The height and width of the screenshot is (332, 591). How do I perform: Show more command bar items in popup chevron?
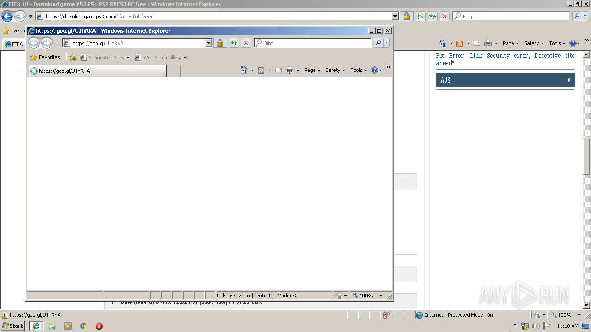(x=388, y=68)
